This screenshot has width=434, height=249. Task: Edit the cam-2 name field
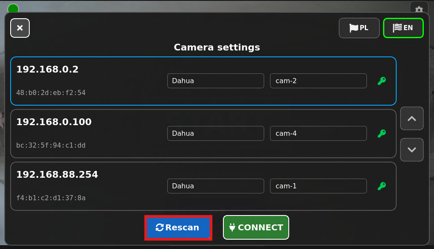318,81
